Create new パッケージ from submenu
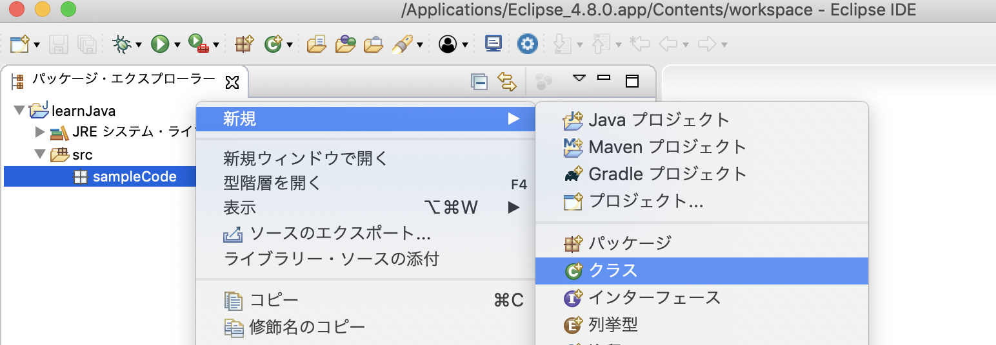This screenshot has width=996, height=345. [702, 243]
